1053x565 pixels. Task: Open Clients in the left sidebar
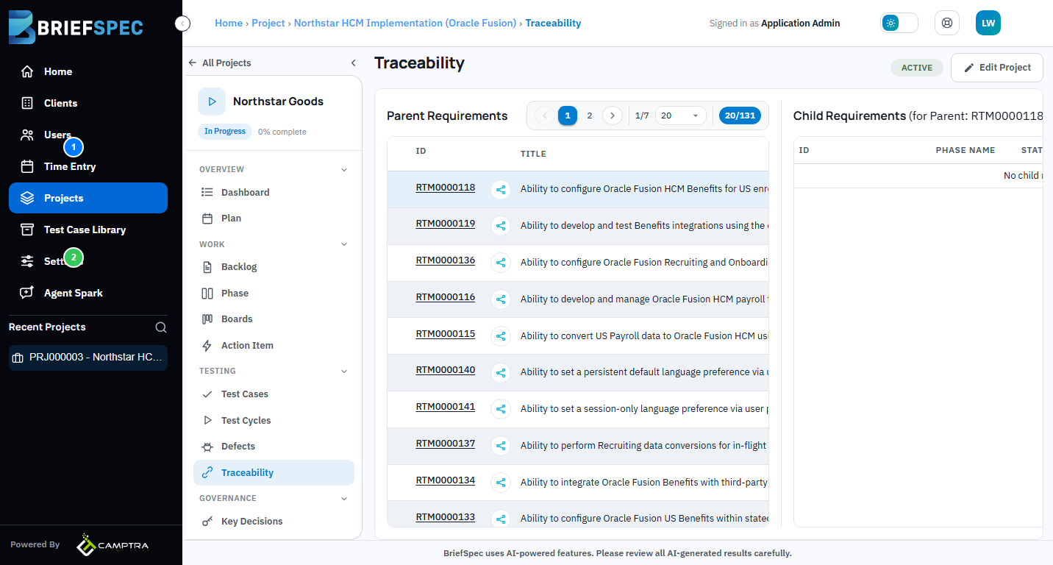click(x=88, y=103)
